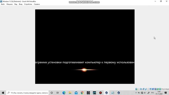Open Bandicam red record icon in the taskbar
Viewport: 169px width, 95px height.
coord(100,93)
